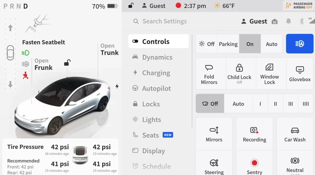This screenshot has height=175, width=315.
Task: Tap the up arrow on left strip
Action: pyautogui.click(x=10, y=28)
